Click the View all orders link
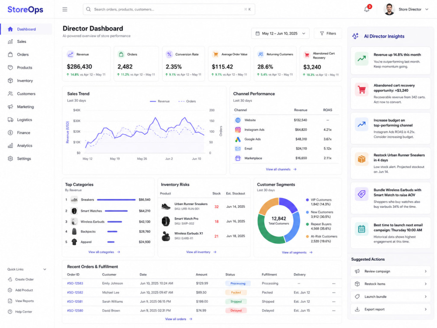This screenshot has width=437, height=328. (x=179, y=319)
